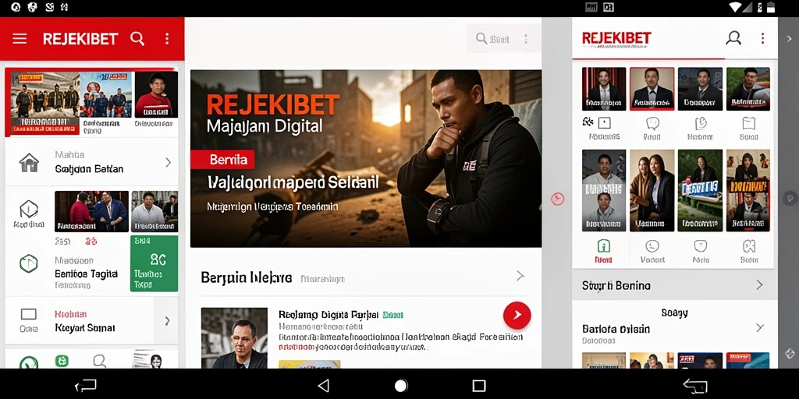Click the red clock icon on the grey divider

[557, 199]
